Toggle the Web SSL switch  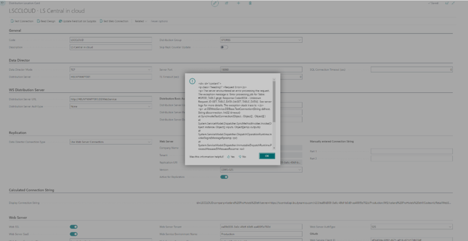pos(74,227)
